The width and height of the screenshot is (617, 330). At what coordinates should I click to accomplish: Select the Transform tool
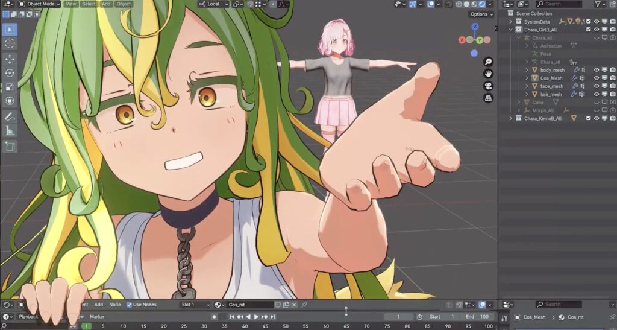pyautogui.click(x=10, y=101)
